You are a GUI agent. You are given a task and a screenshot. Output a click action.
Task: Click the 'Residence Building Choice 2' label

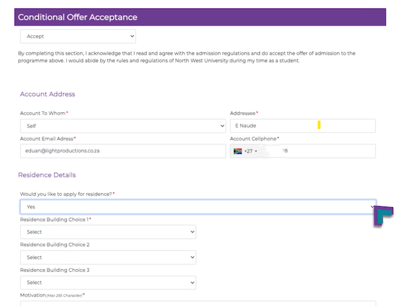[x=55, y=245]
